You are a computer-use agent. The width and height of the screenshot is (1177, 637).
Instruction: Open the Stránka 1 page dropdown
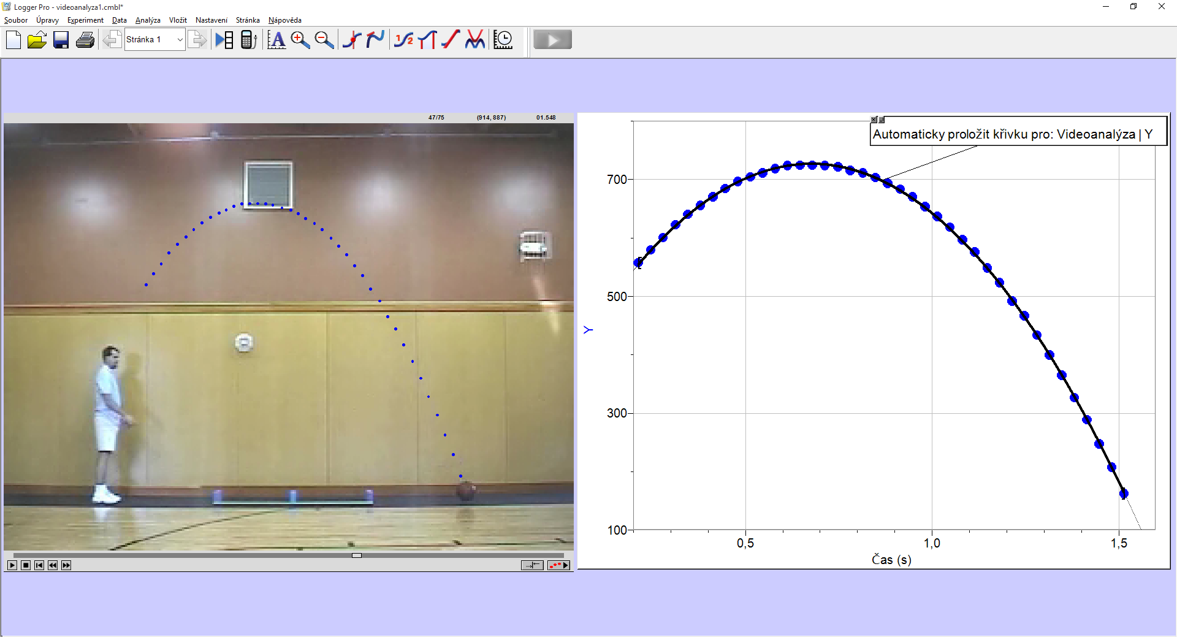click(x=154, y=40)
